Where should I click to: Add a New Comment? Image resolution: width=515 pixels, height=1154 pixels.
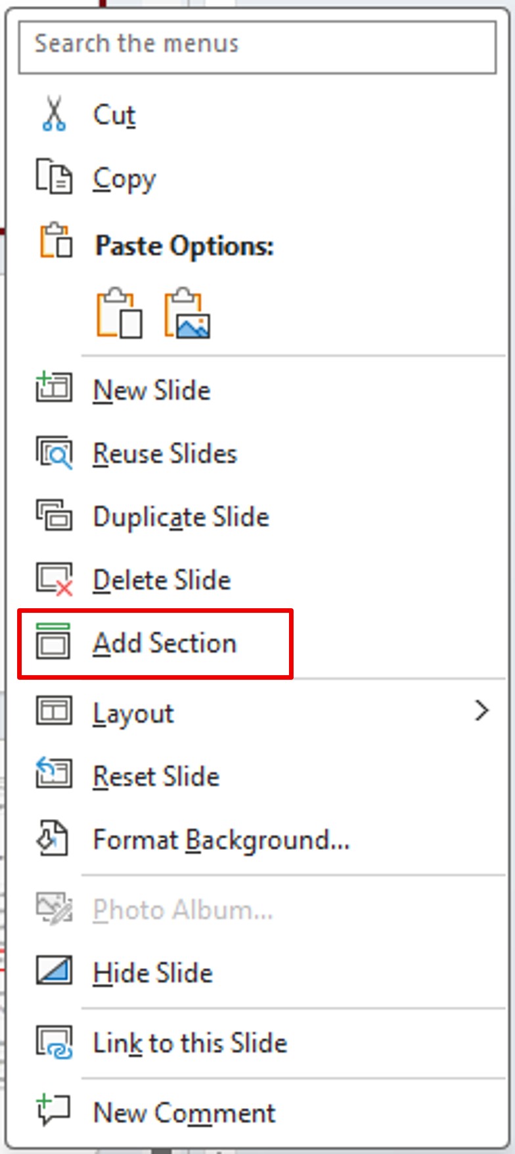(x=184, y=1113)
